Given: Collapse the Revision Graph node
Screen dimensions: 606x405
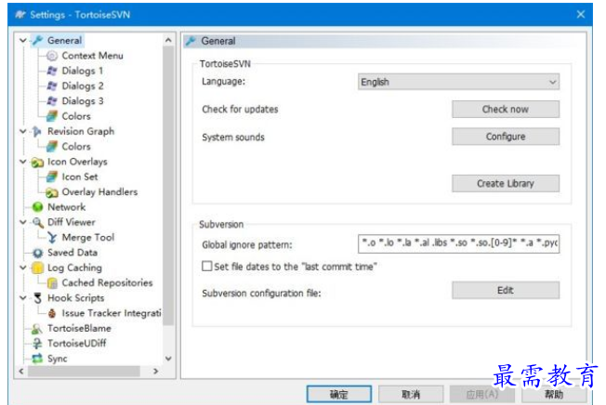Looking at the screenshot, I should tap(23, 131).
